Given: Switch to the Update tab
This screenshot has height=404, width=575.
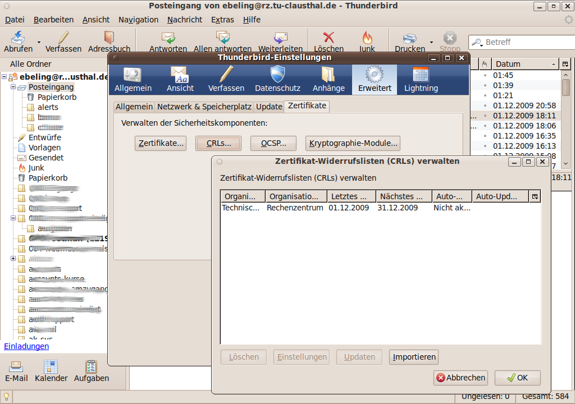Looking at the screenshot, I should (269, 107).
